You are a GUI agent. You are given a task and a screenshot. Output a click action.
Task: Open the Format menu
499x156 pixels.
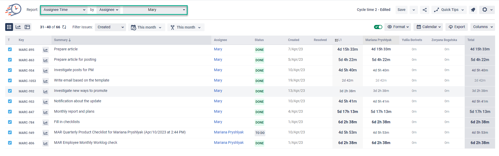pos(398,27)
